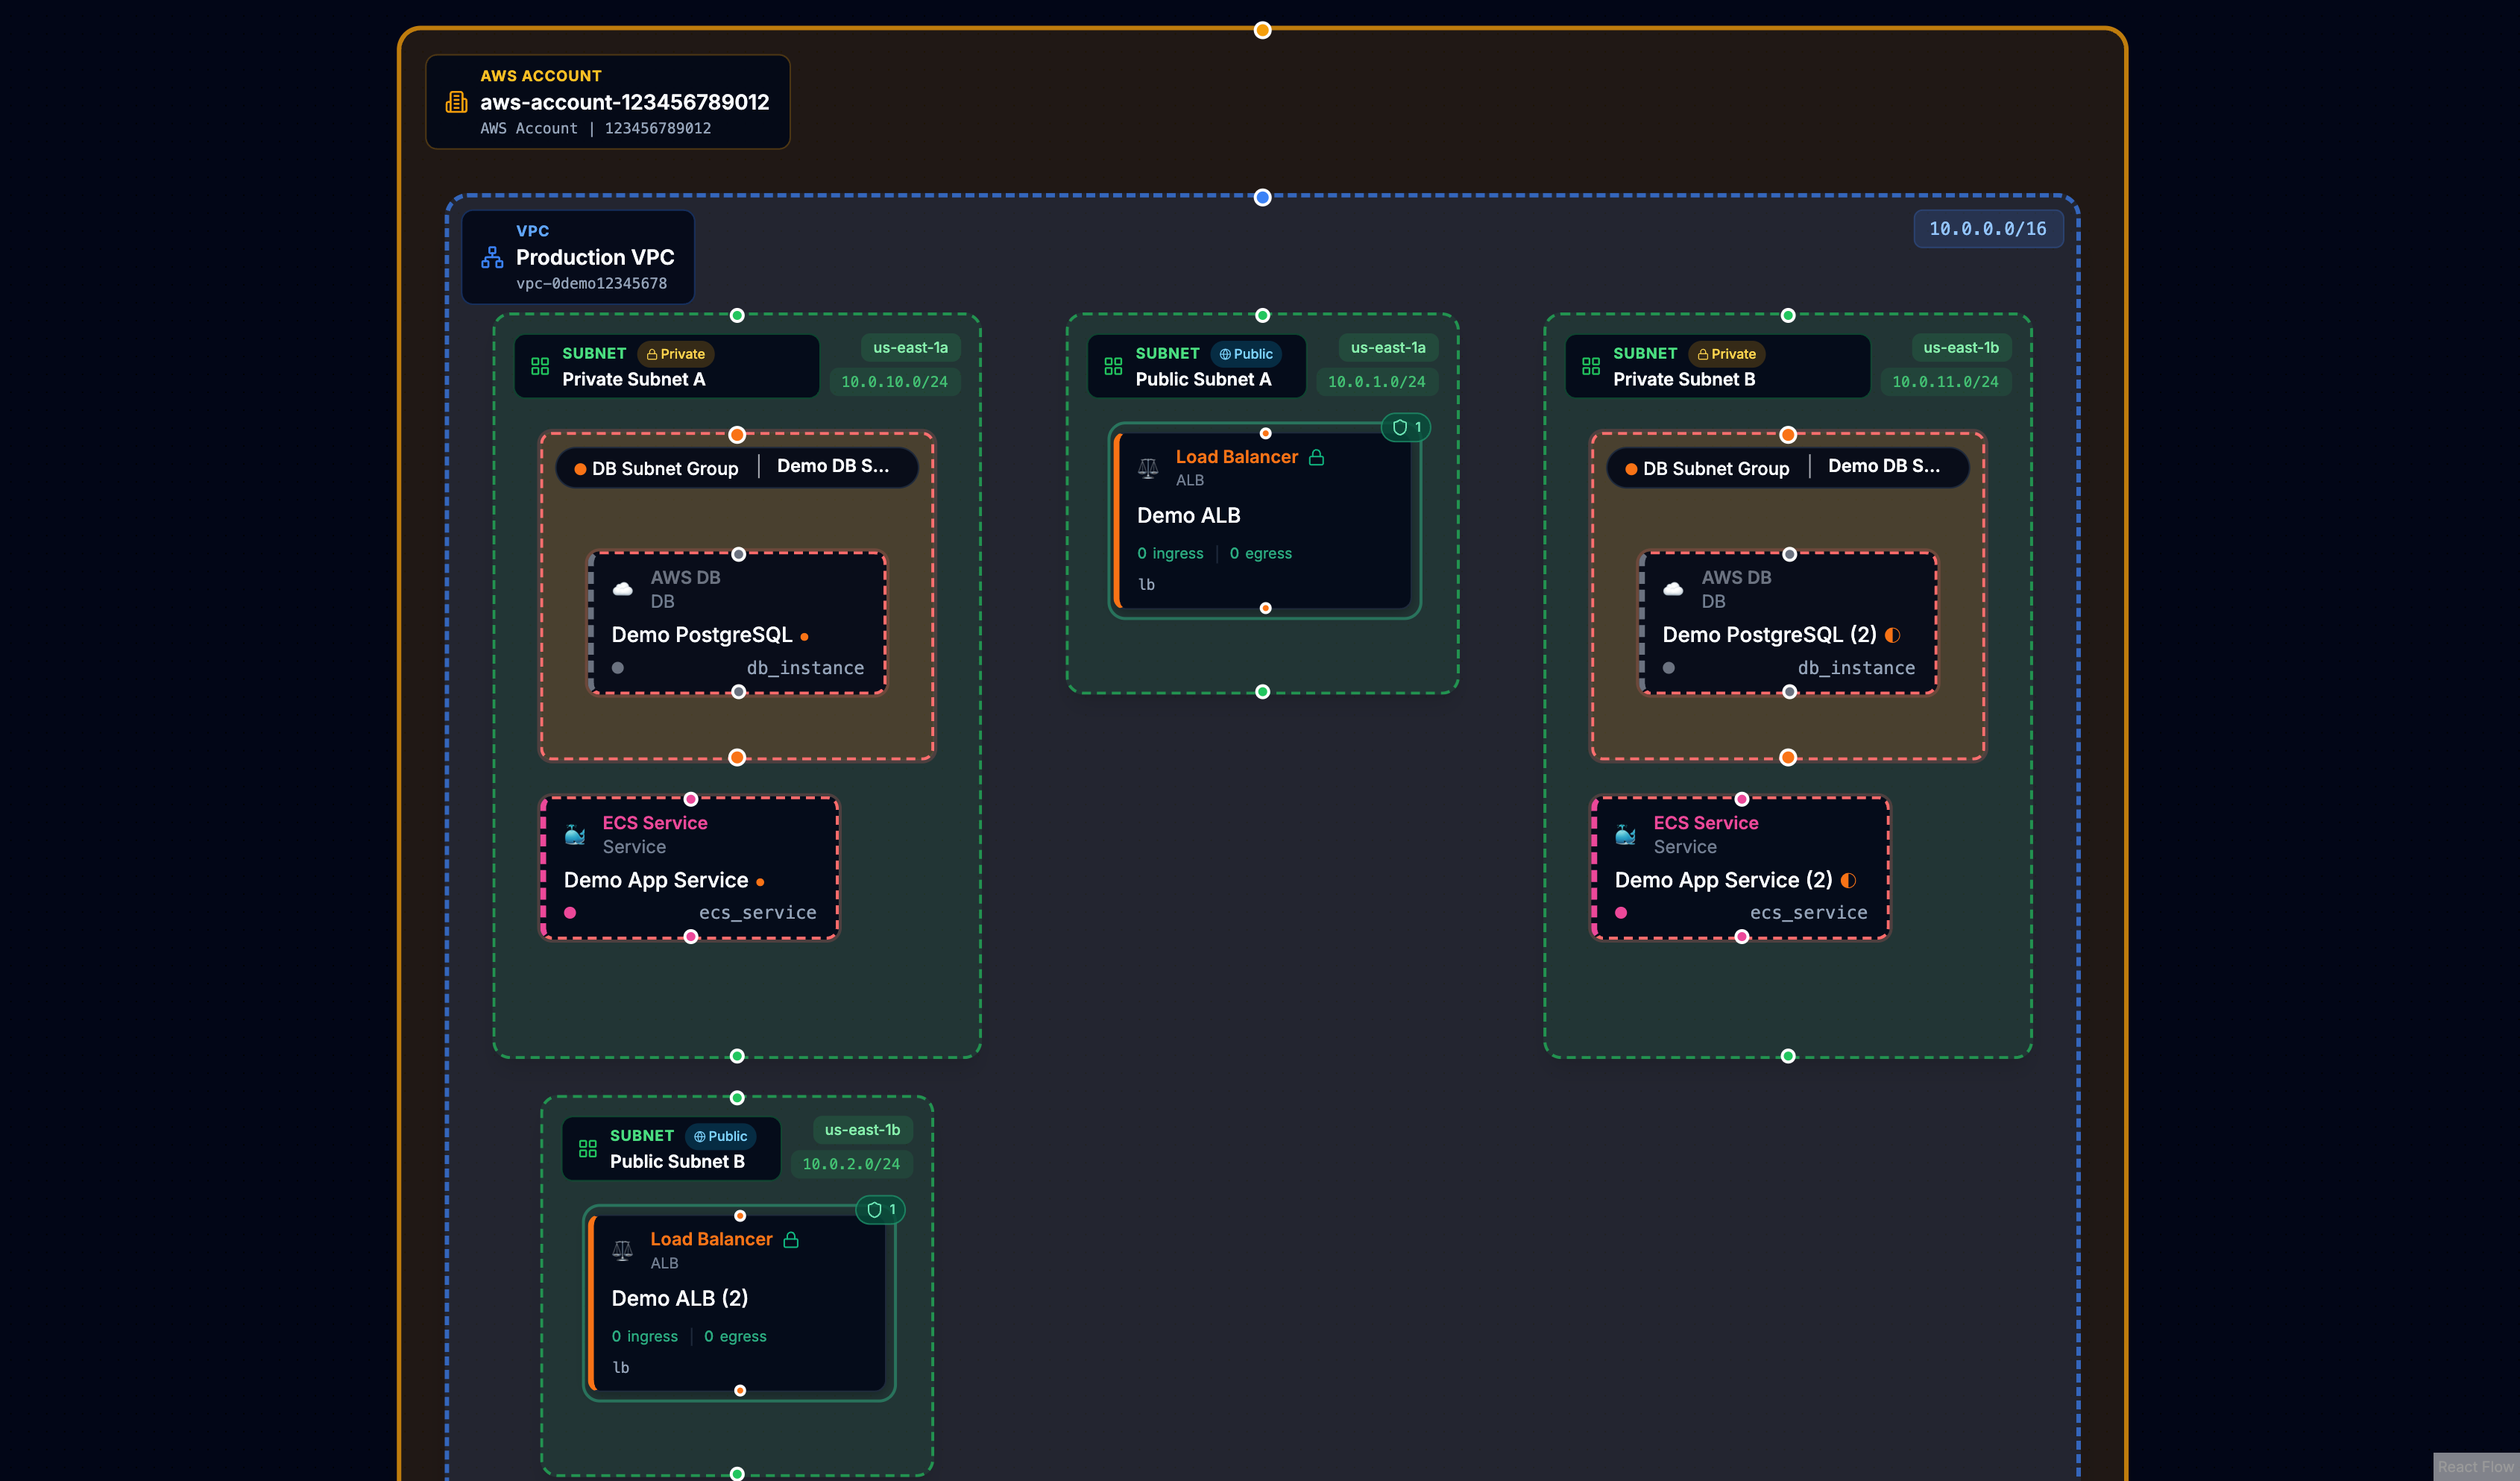The image size is (2520, 1481).
Task: Click the shield badge on Demo ALB (2)
Action: click(881, 1209)
